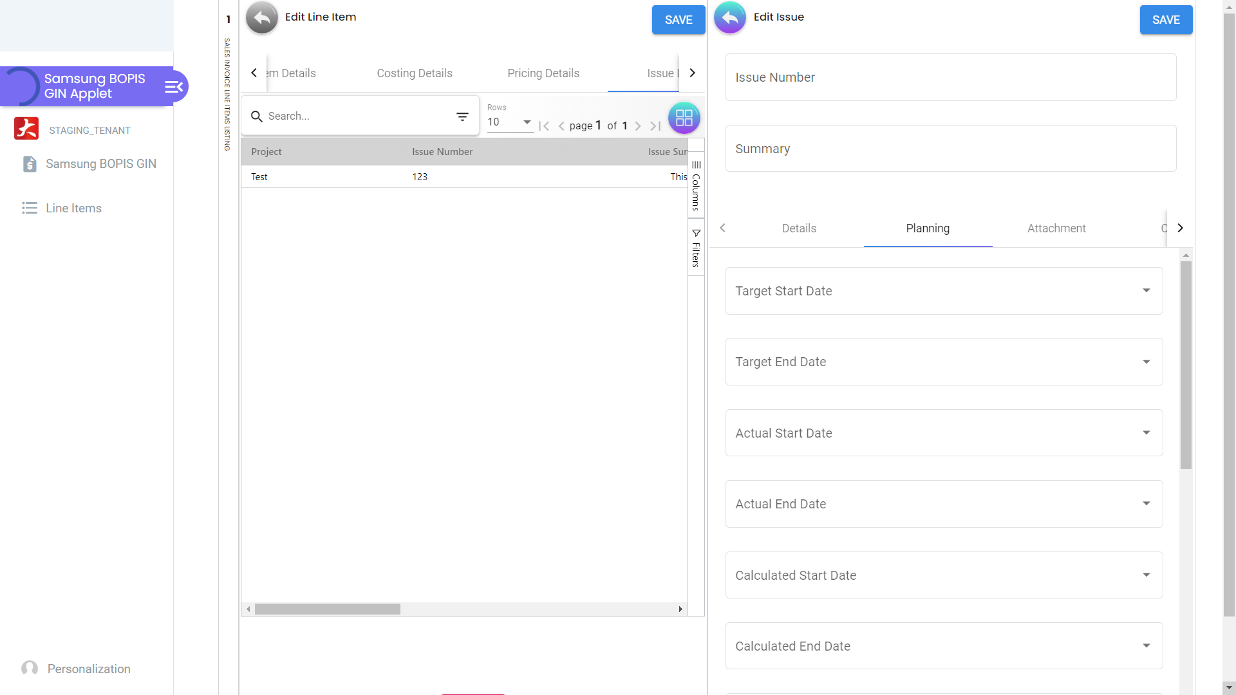The width and height of the screenshot is (1236, 695).
Task: Switch to the Costing Details tab
Action: click(415, 73)
